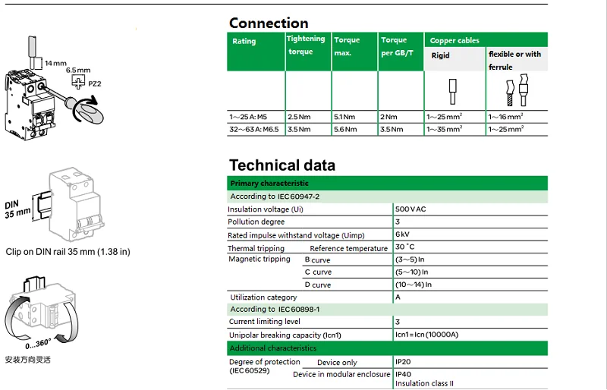Click the Torque per GB/T column header
This screenshot has height=390, width=607.
401,52
